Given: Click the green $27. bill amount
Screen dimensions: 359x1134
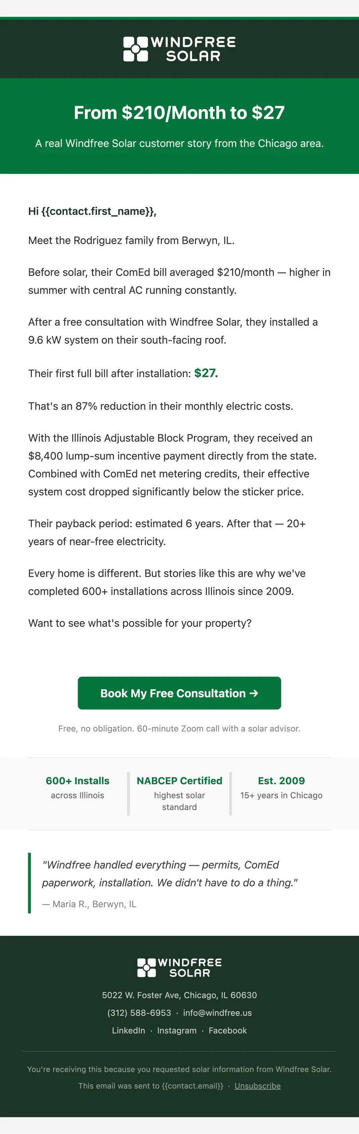Looking at the screenshot, I should coord(206,373).
